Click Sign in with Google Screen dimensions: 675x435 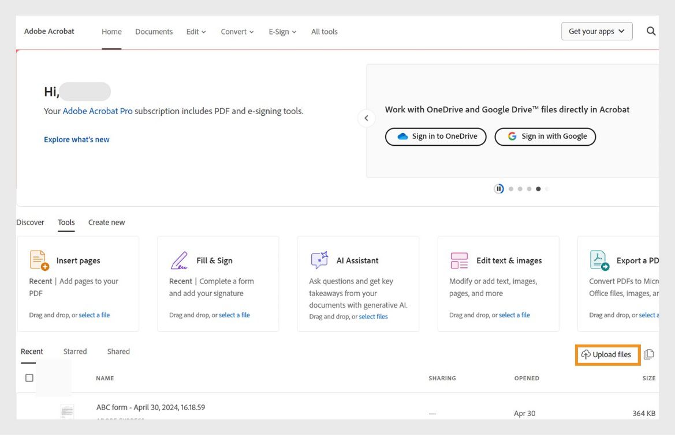click(x=545, y=137)
